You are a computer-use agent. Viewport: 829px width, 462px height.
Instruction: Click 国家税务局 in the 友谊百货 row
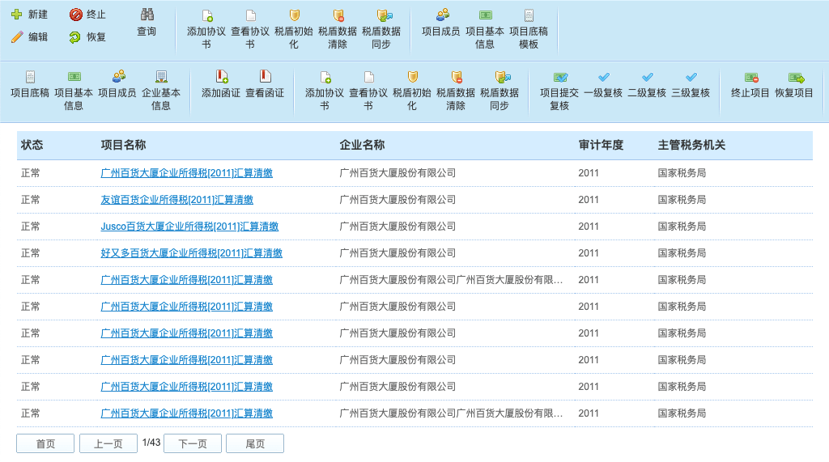682,200
